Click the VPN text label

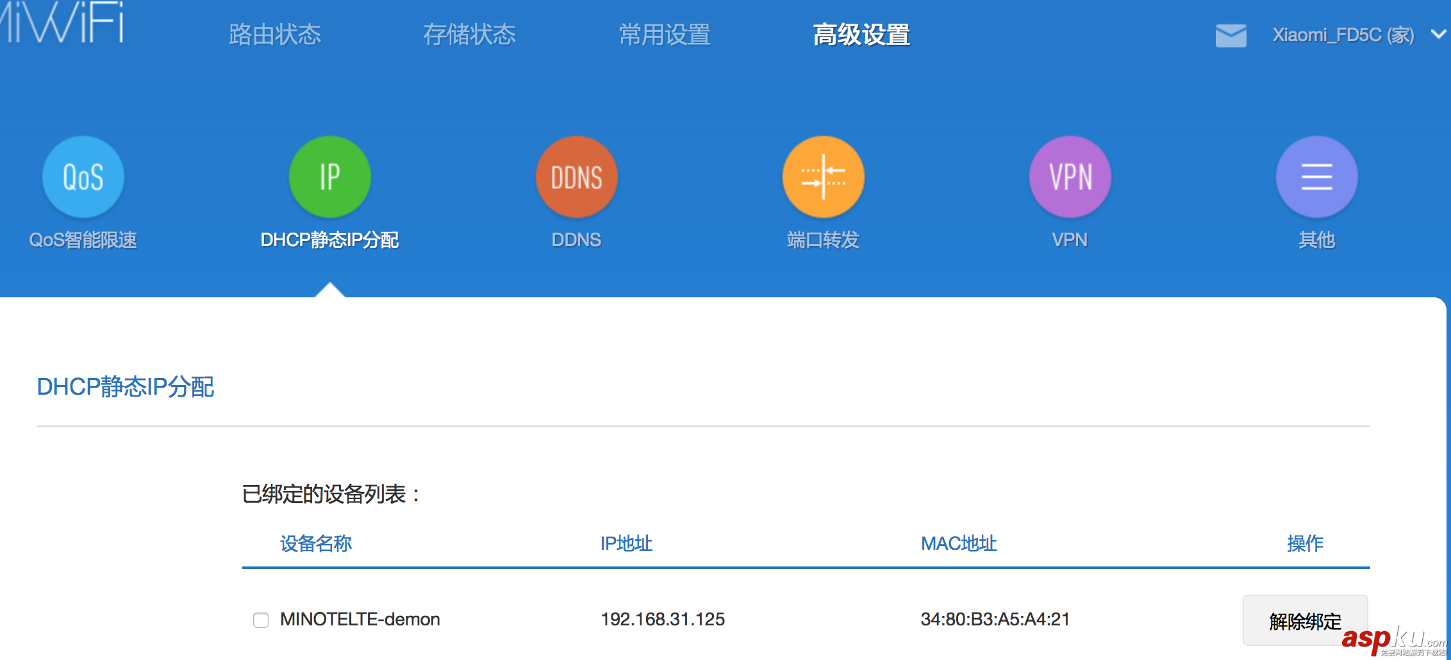pos(1070,240)
